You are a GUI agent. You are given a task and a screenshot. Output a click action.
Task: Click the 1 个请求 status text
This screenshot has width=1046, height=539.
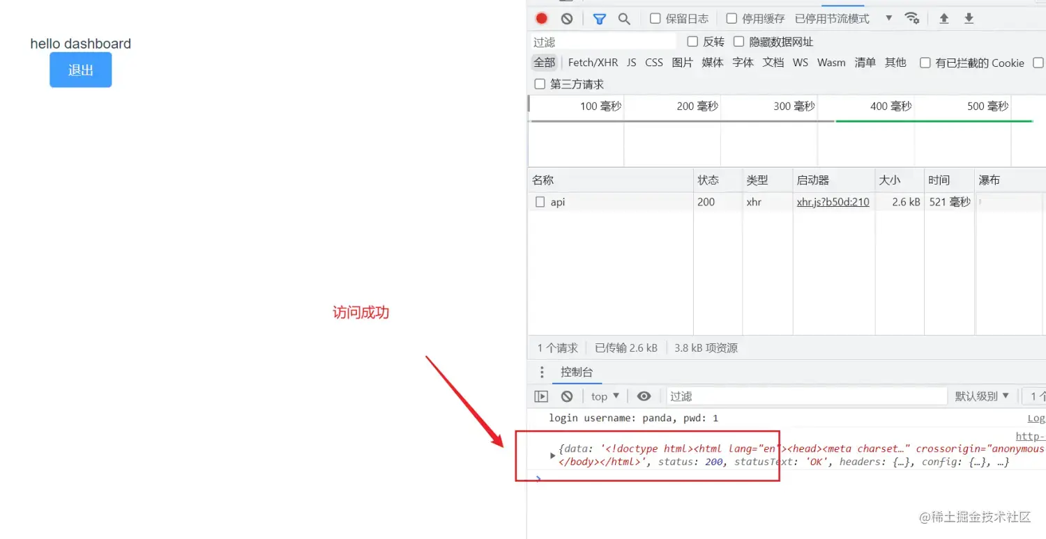[x=557, y=347]
